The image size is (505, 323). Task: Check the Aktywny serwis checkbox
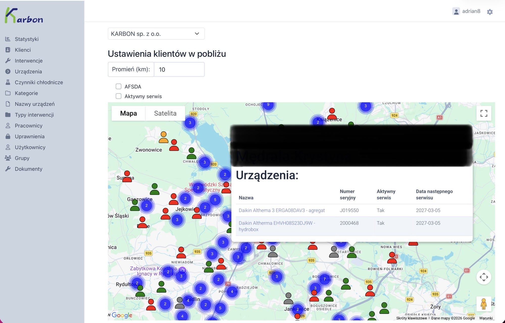click(118, 96)
